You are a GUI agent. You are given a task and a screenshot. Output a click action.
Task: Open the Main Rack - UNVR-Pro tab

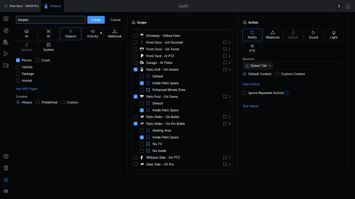click(x=21, y=6)
